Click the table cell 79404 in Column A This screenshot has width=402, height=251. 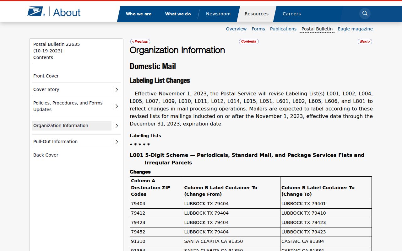(x=156, y=204)
